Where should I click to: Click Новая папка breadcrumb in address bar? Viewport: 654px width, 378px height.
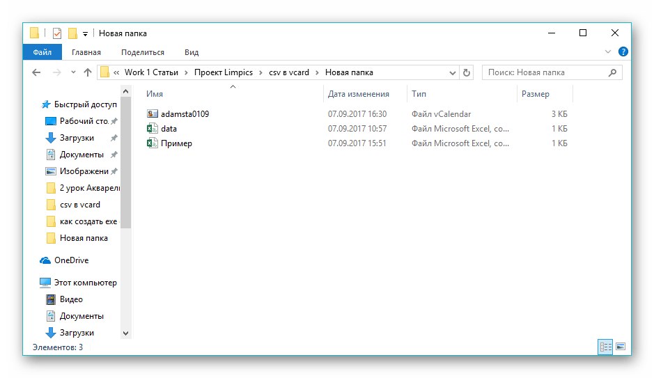(x=349, y=72)
